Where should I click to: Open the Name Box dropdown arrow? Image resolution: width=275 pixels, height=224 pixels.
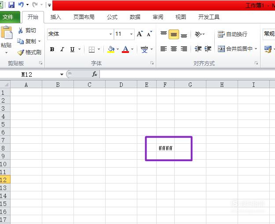tap(62, 75)
